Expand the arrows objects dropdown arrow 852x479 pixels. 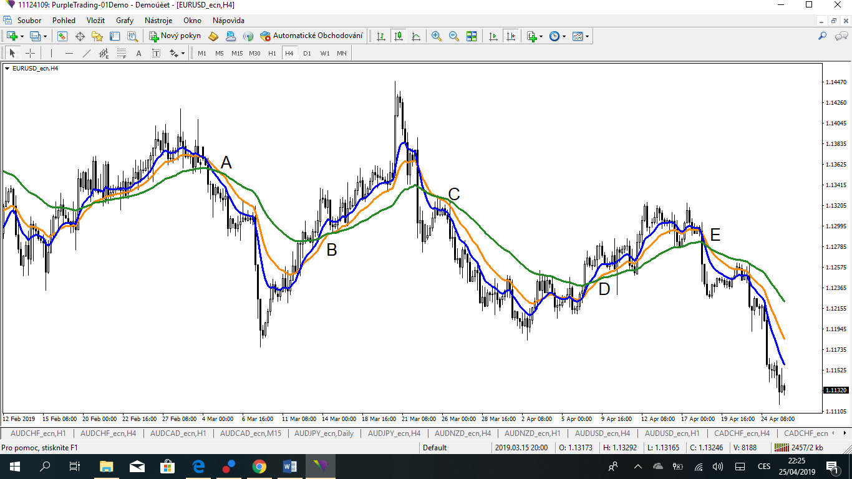(x=183, y=53)
